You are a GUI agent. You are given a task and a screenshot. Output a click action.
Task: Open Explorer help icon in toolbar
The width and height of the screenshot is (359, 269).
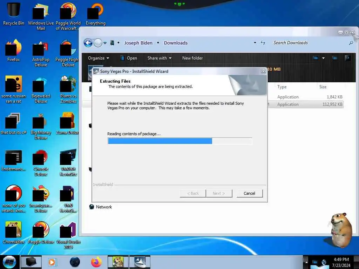pyautogui.click(x=347, y=58)
